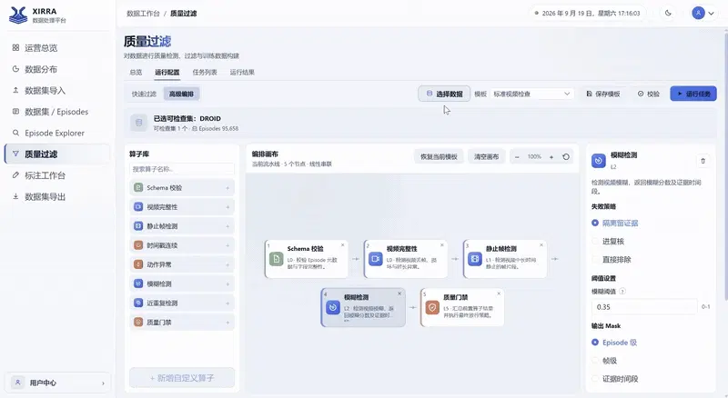Select 快速过滤 mode
The width and height of the screenshot is (728, 398).
[144, 94]
